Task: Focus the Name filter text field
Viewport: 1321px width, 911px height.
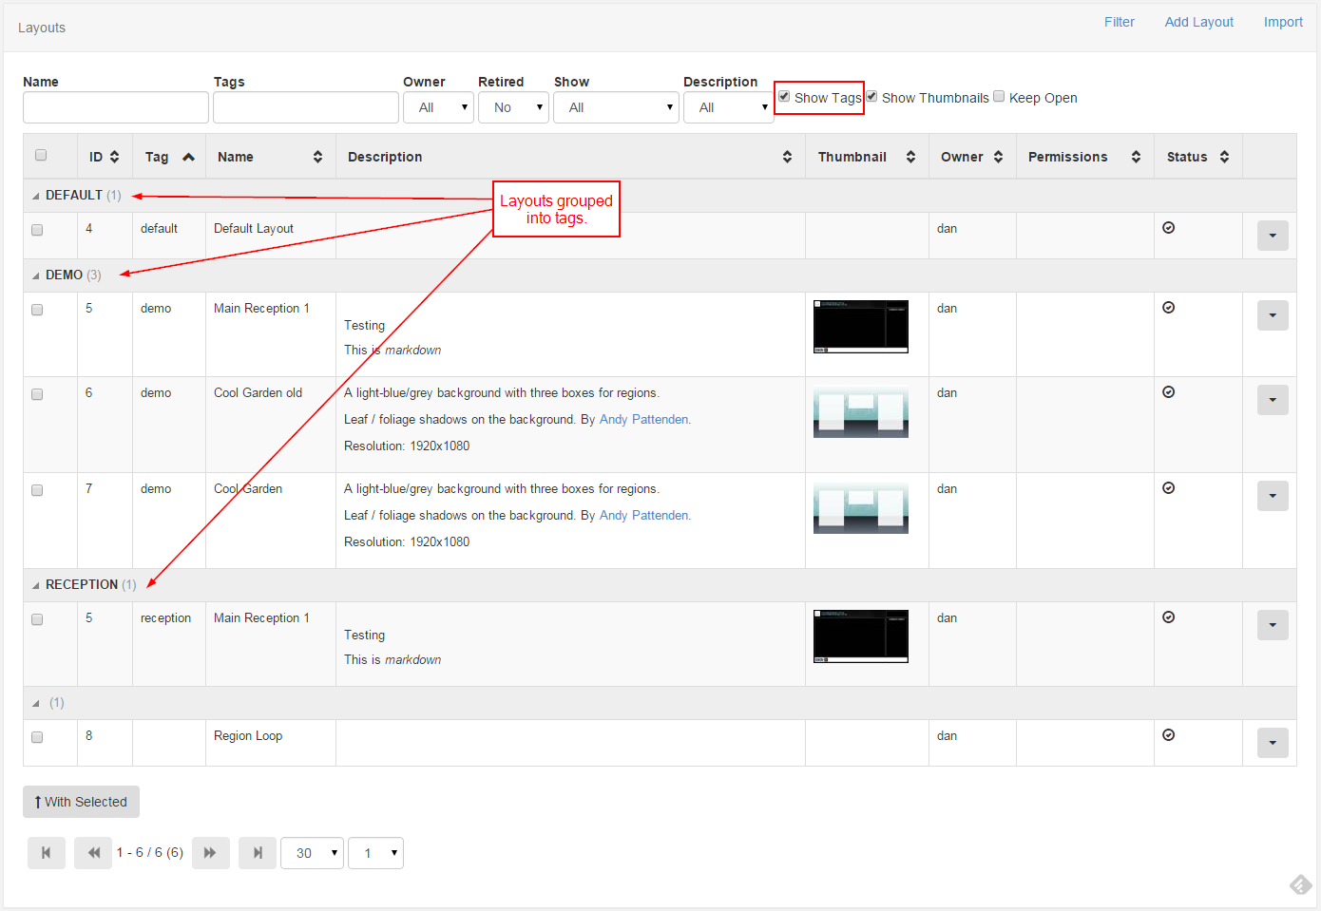Action: pyautogui.click(x=116, y=107)
